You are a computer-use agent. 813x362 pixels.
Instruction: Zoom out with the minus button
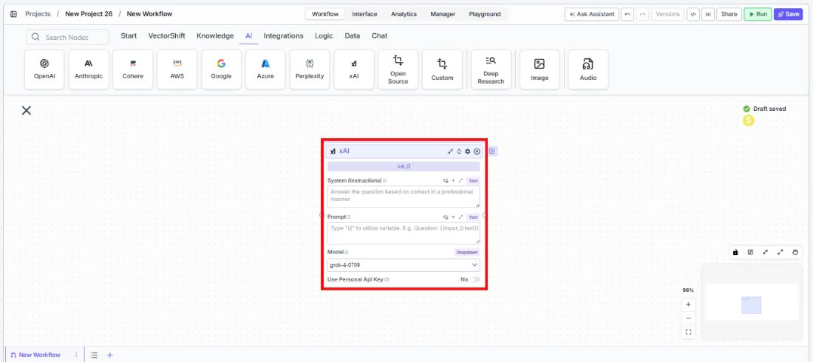pos(689,318)
